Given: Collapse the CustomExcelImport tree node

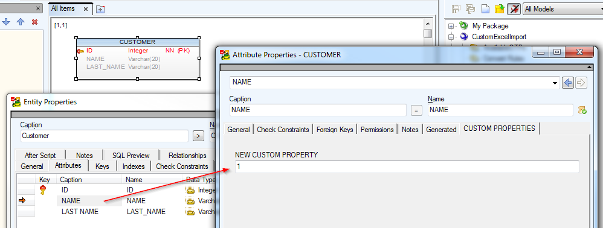Looking at the screenshot, I should 451,37.
